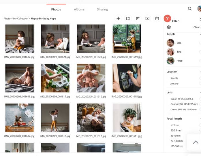
Task: Check Canon RF 35mm f/1.8 lens filter
Action: pyautogui.click(x=200, y=99)
